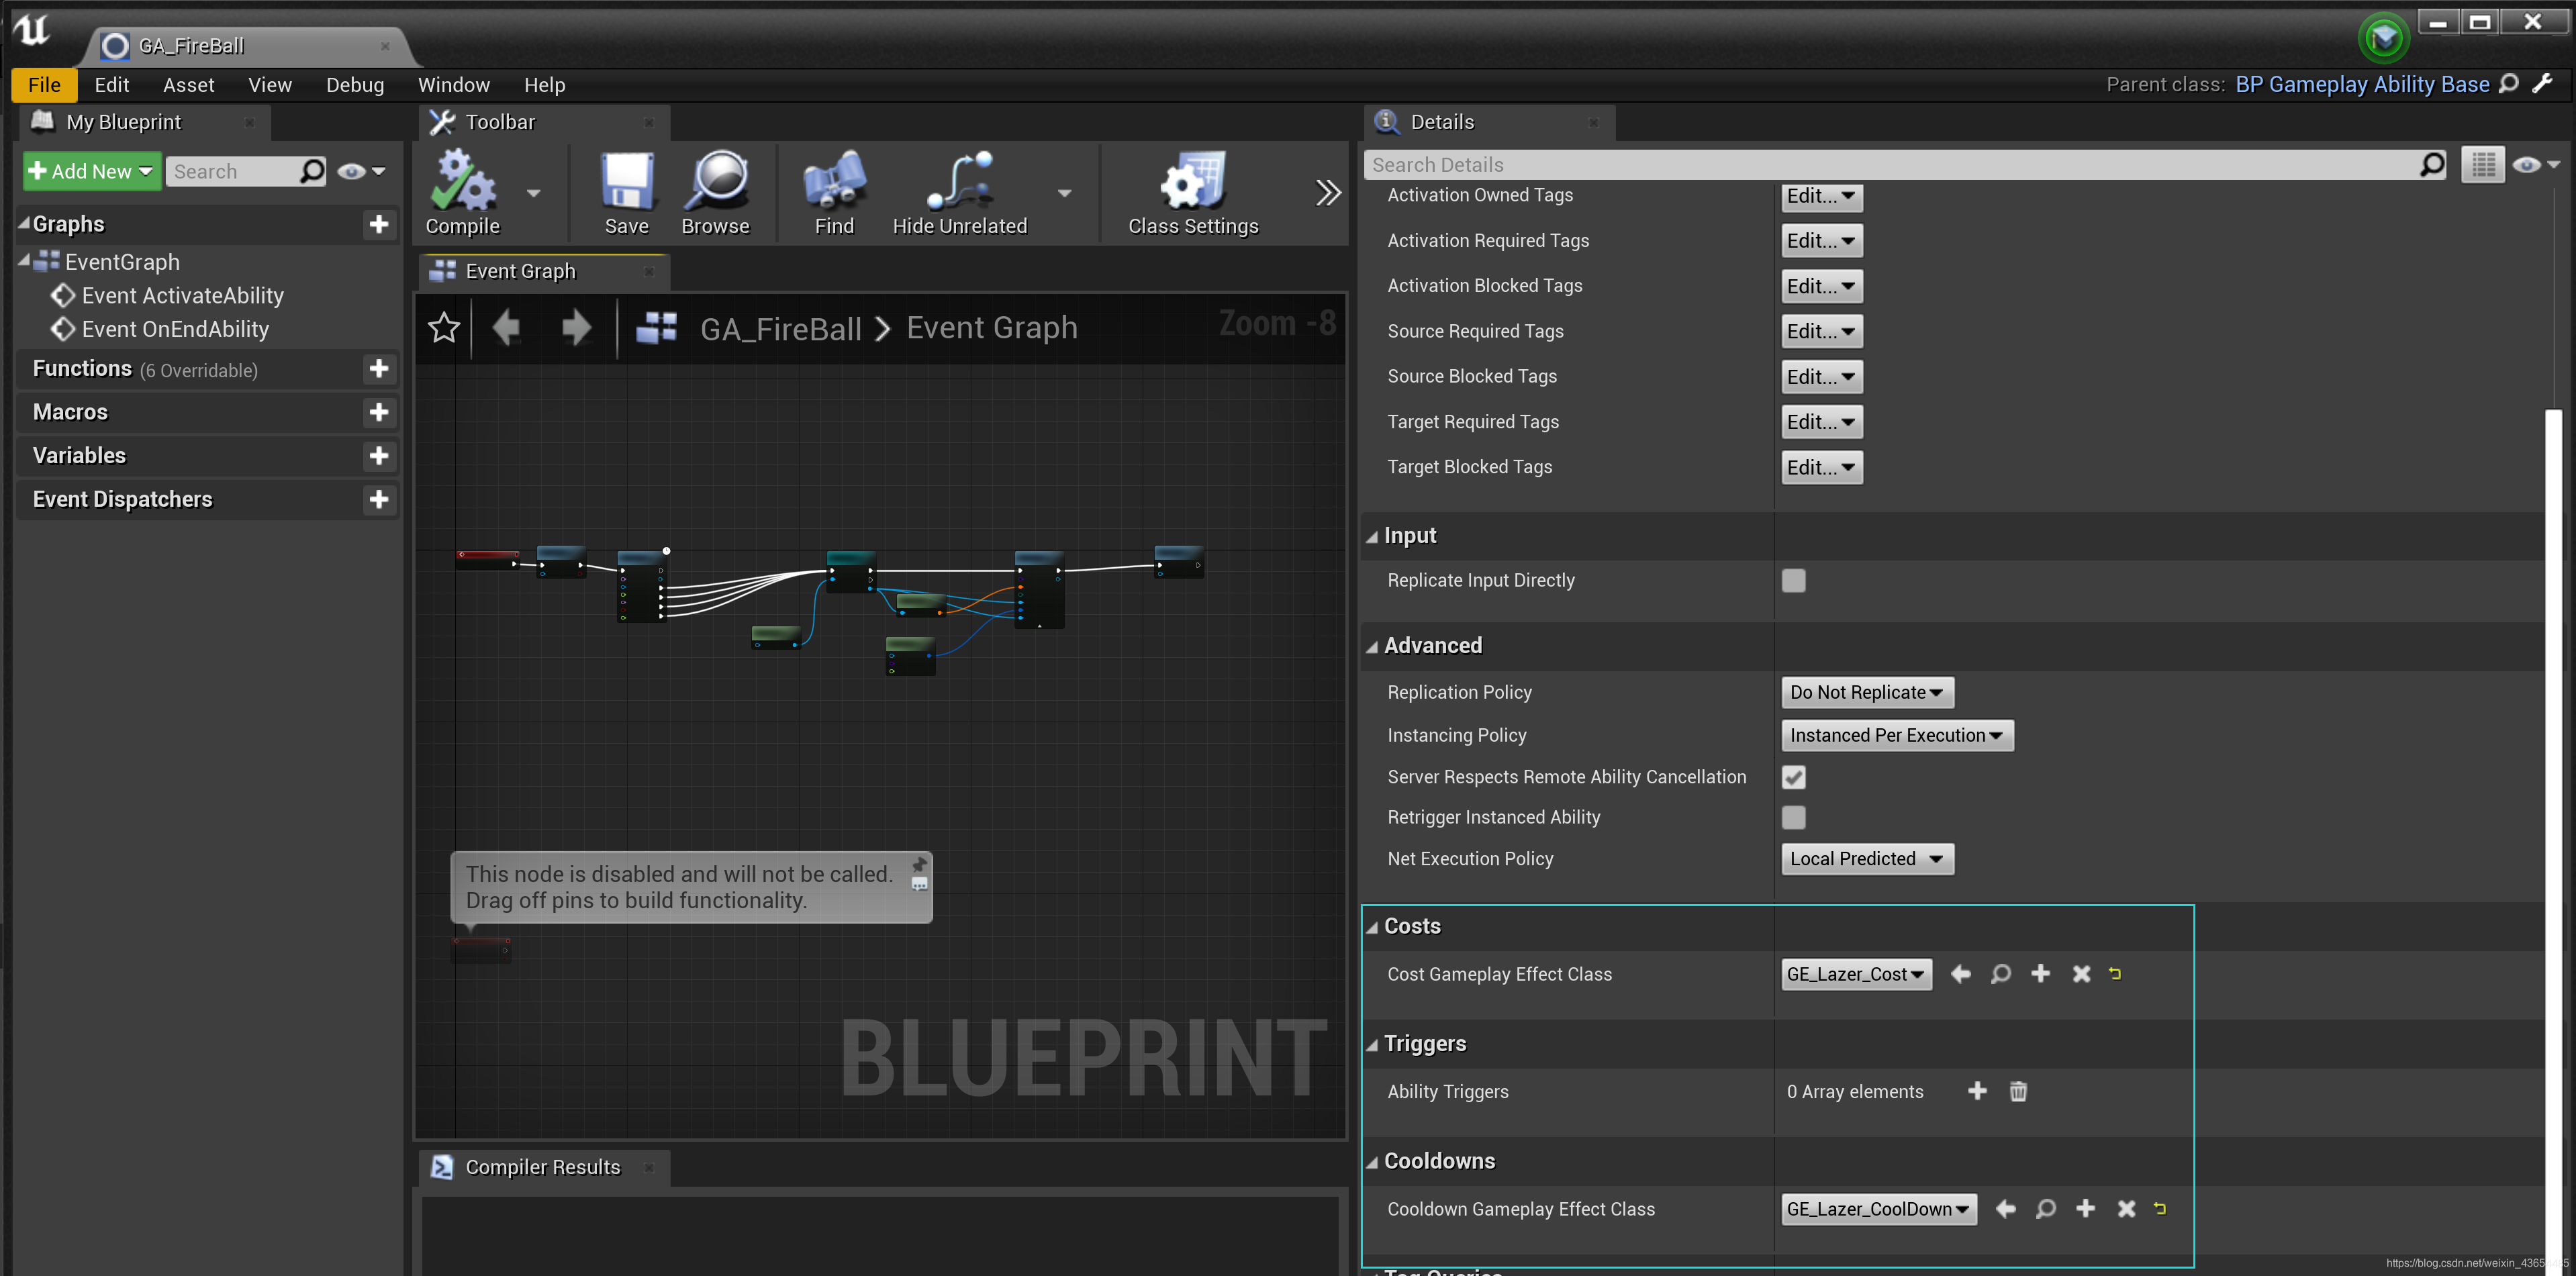The image size is (2576, 1276).
Task: Uncheck Server Respects Remote Ability Cancellation
Action: (1793, 777)
